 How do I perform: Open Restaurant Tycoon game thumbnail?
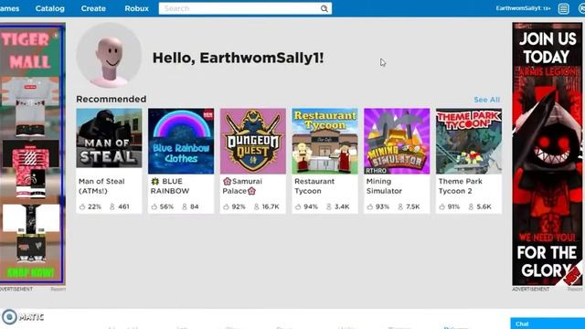pyautogui.click(x=325, y=141)
